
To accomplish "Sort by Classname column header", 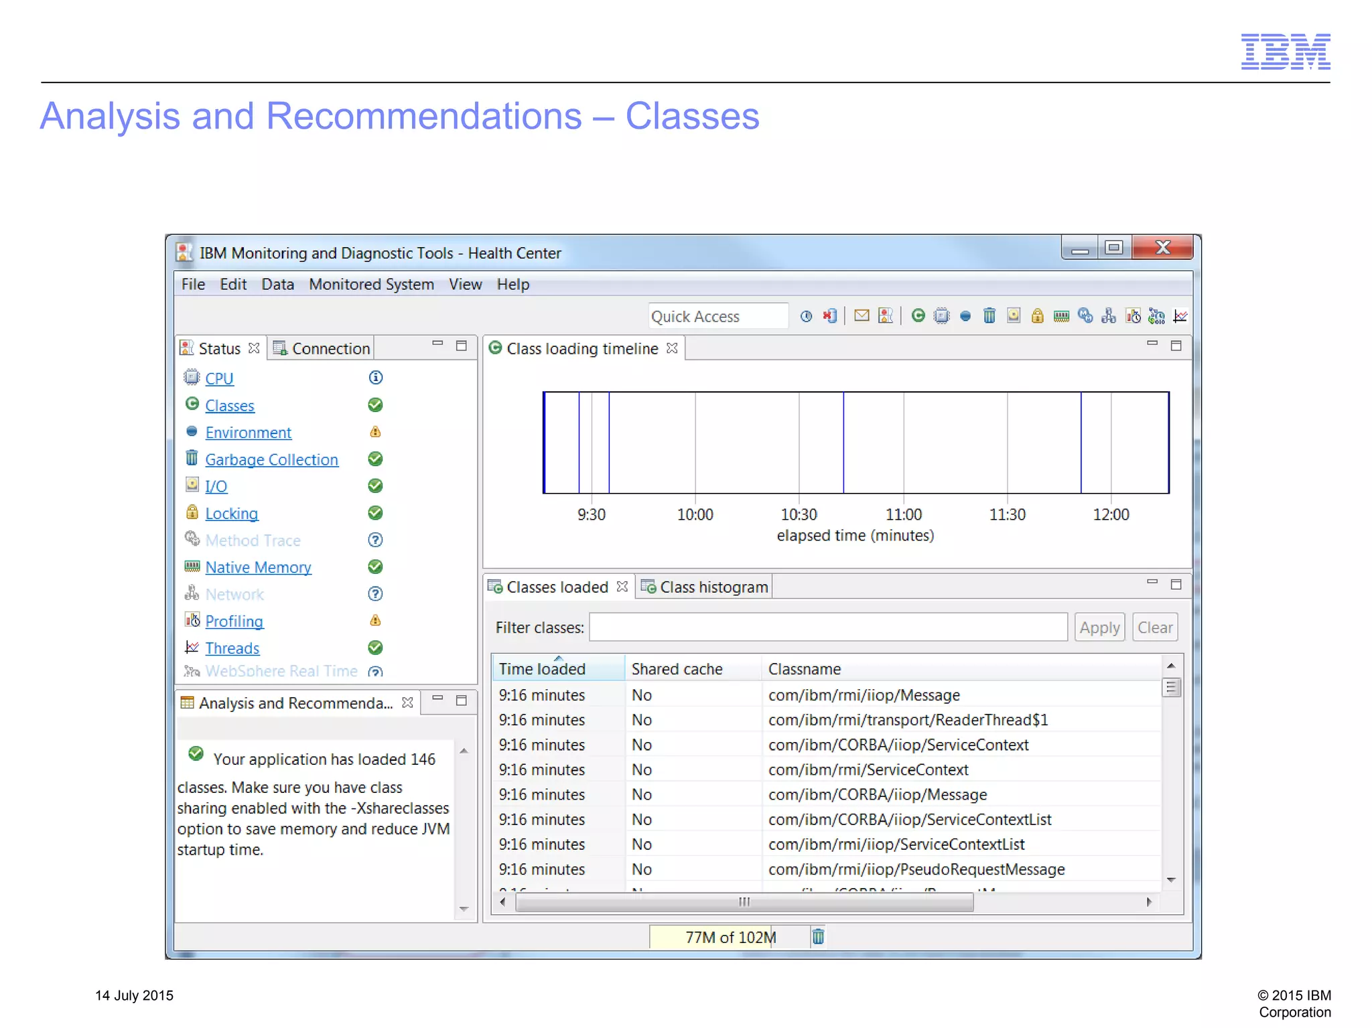I will click(x=961, y=668).
